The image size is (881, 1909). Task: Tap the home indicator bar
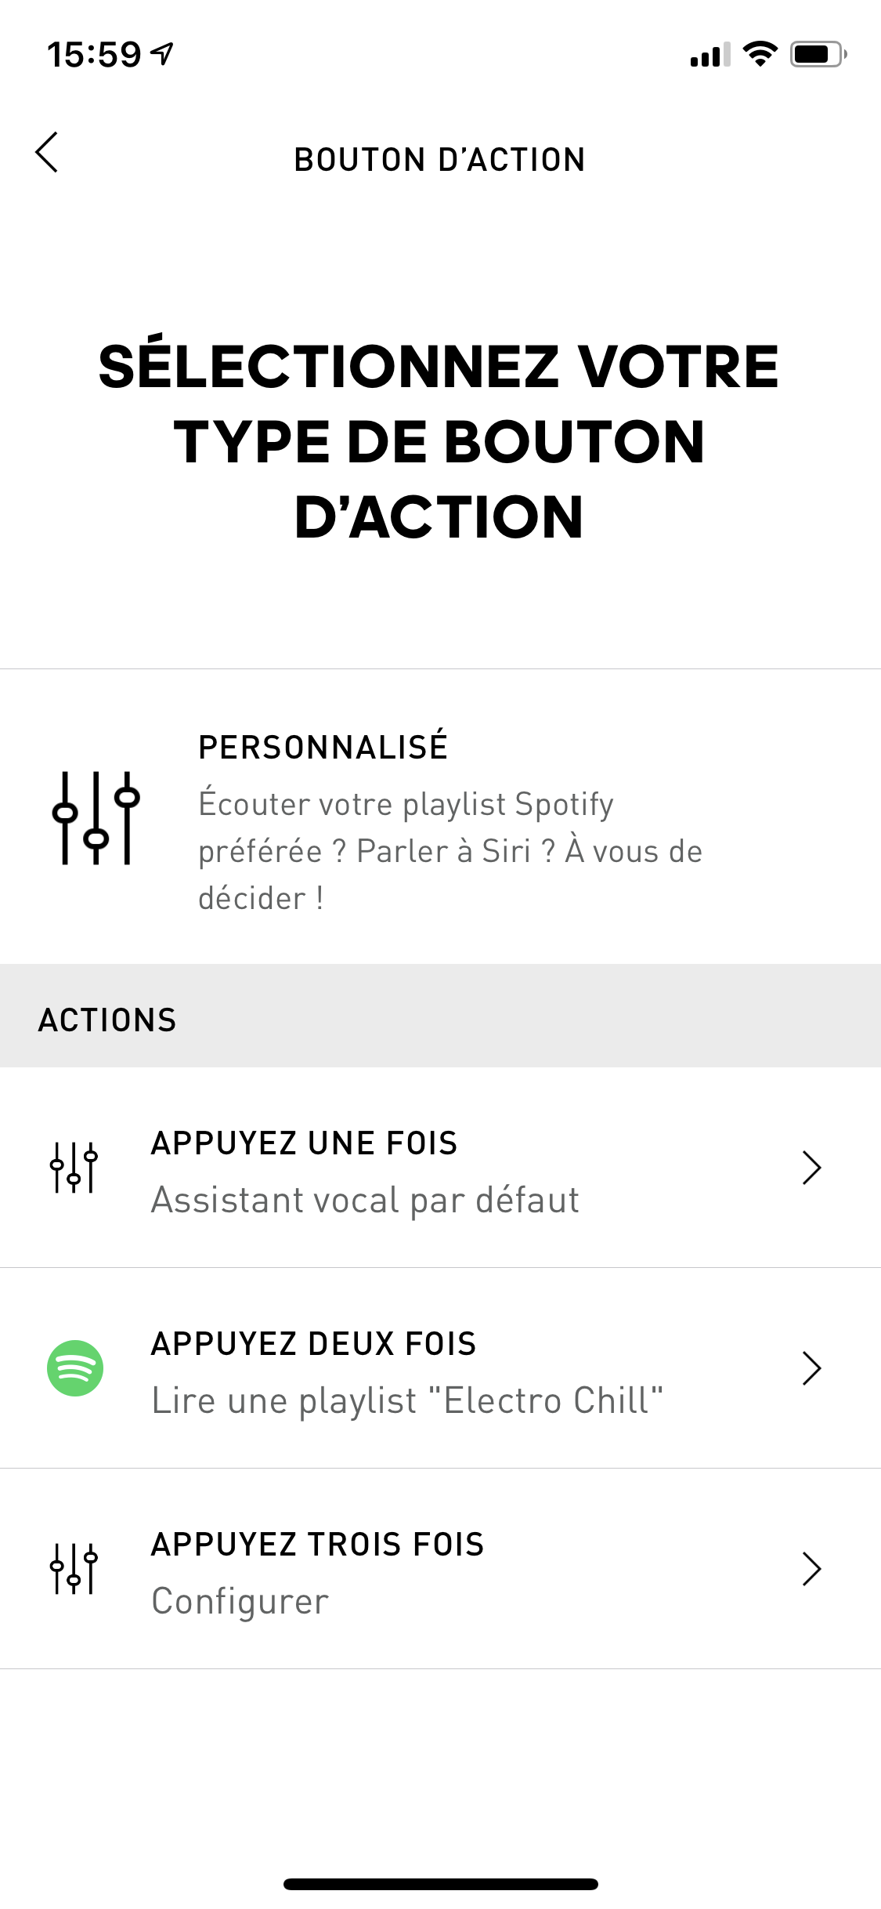coord(441,1884)
